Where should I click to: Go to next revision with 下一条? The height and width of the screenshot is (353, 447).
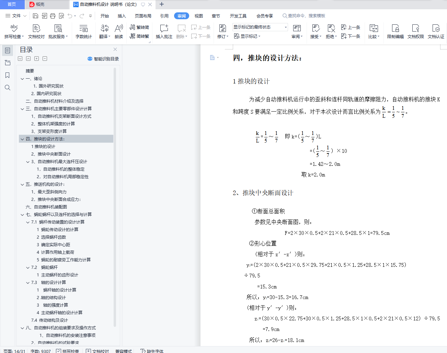coord(351,36)
